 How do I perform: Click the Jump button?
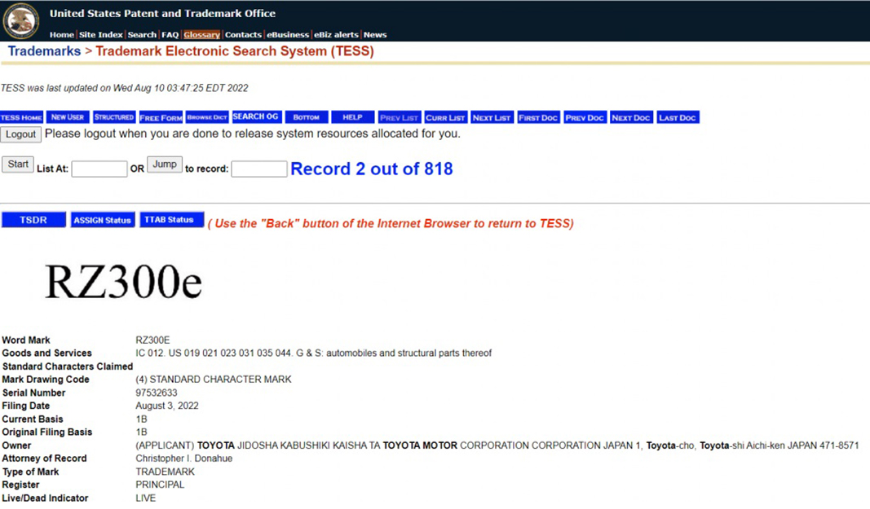click(x=165, y=165)
